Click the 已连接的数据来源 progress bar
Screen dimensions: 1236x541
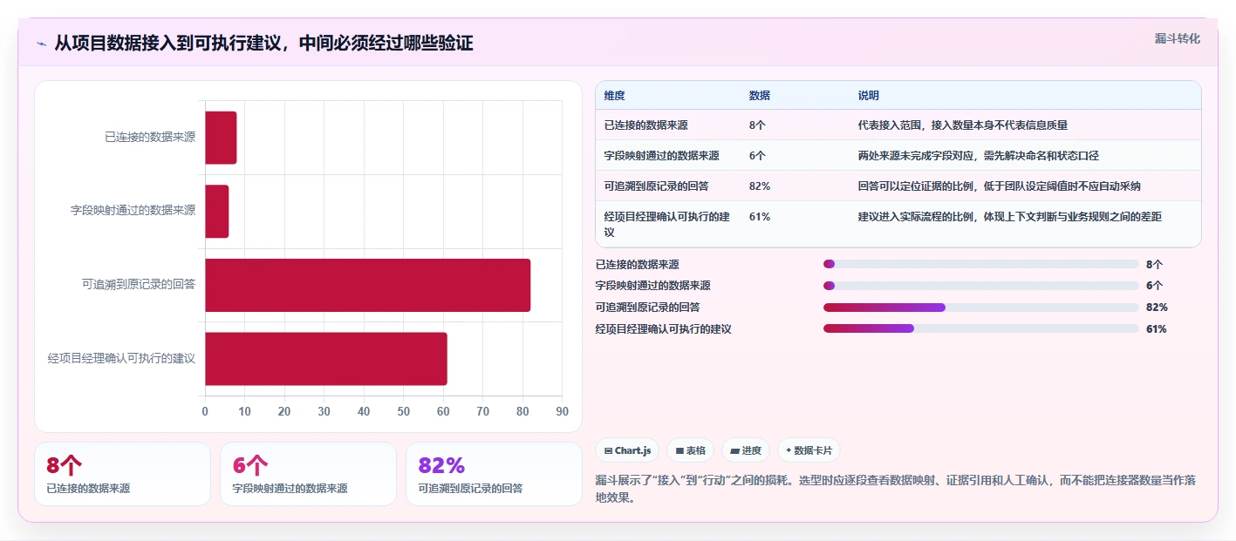(x=981, y=264)
